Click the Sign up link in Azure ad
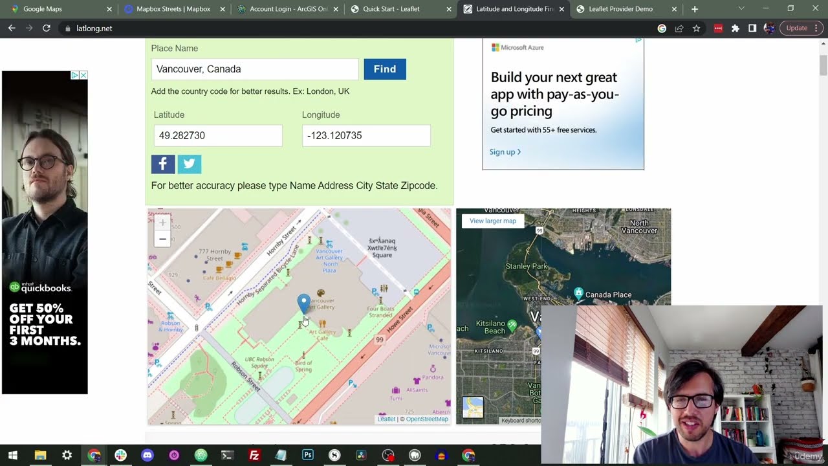 (x=505, y=152)
